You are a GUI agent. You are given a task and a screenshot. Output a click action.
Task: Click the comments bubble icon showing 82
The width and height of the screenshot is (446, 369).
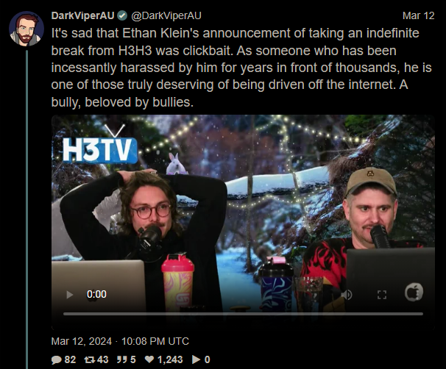point(57,360)
